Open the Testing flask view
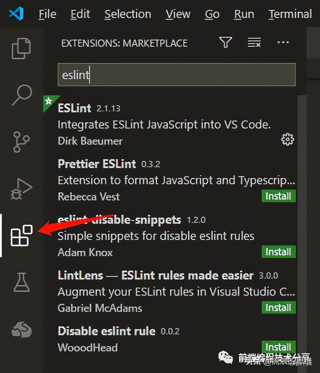 [22, 282]
